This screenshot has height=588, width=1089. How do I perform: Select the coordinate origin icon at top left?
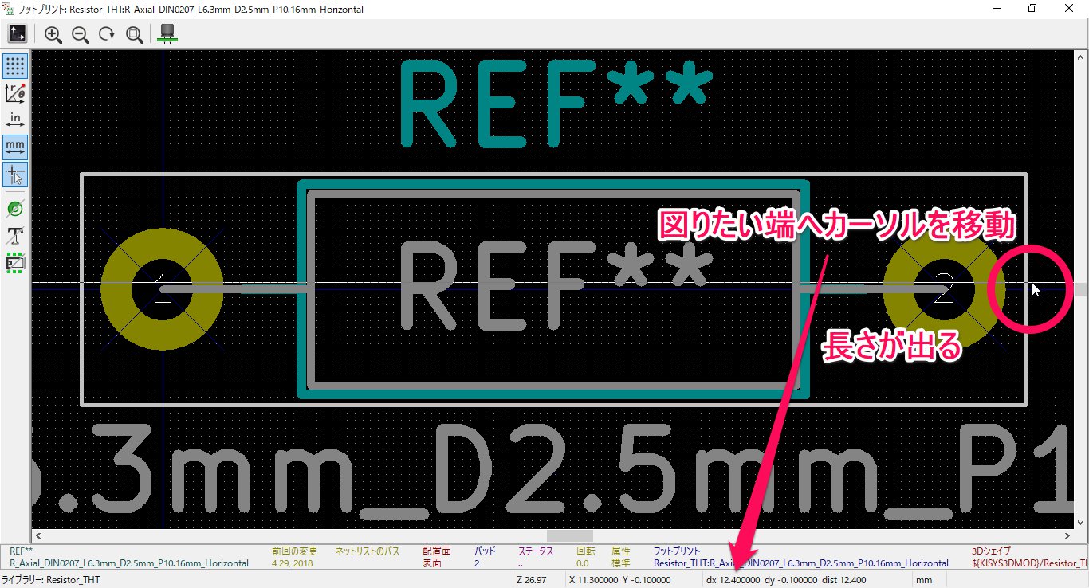pyautogui.click(x=17, y=33)
